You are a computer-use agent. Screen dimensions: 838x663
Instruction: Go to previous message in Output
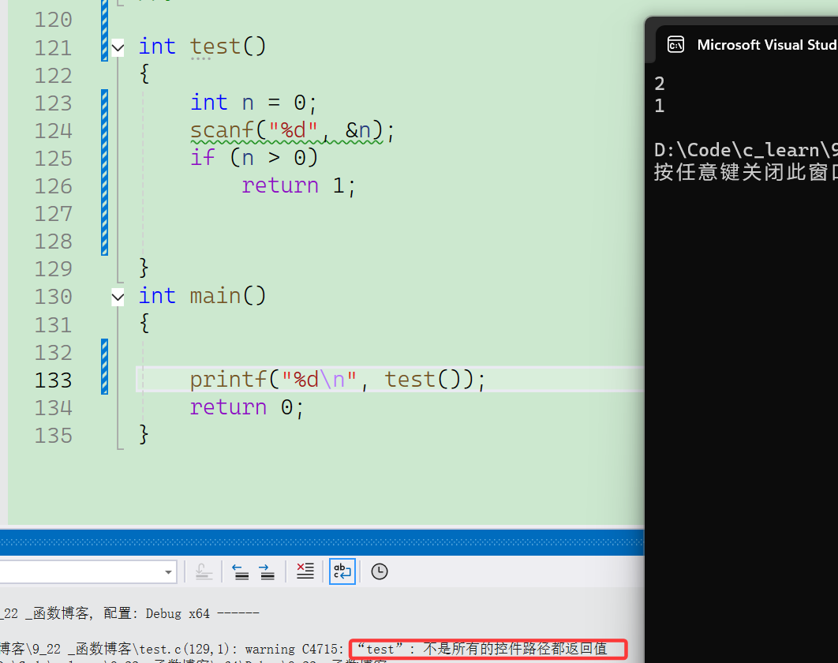[x=241, y=572]
